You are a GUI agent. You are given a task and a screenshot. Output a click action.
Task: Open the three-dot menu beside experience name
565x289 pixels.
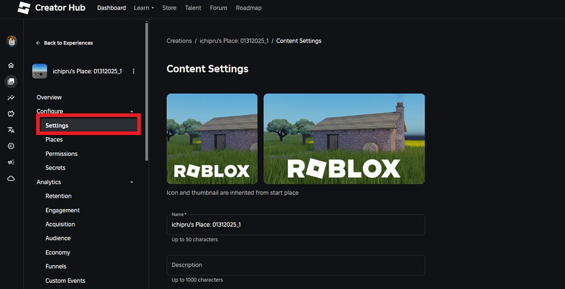point(134,71)
